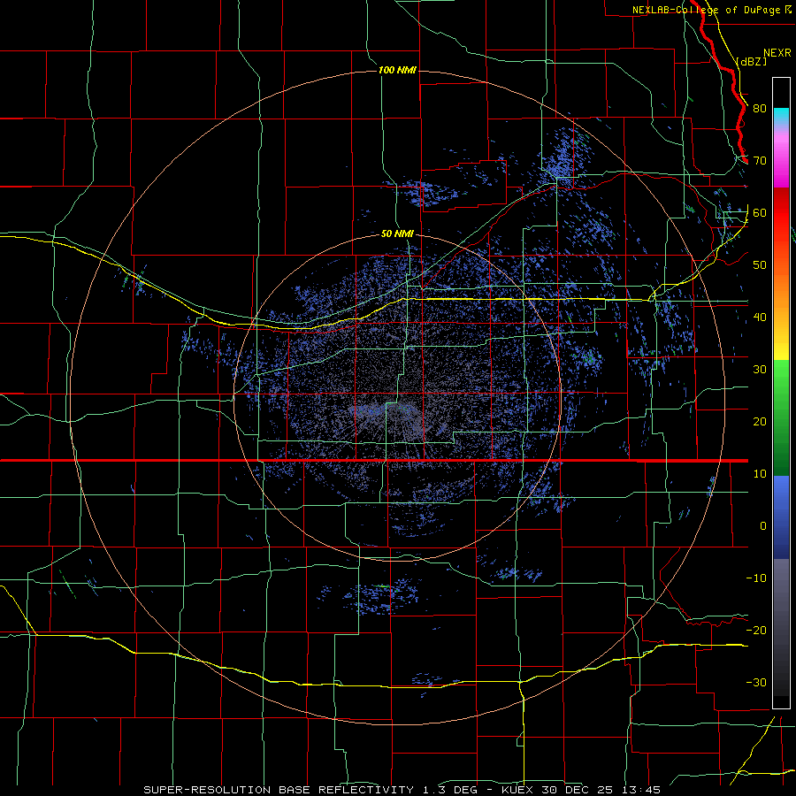Click the 60 value on the dBZ scale
Screen dimensions: 796x796
(760, 212)
